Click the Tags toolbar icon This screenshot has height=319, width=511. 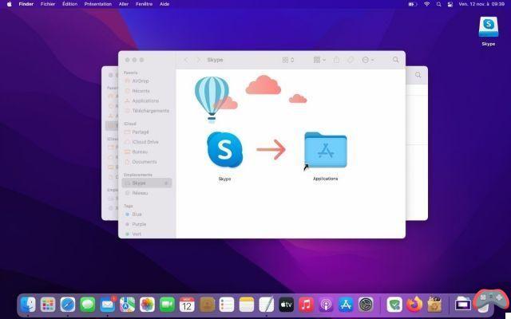pyautogui.click(x=351, y=60)
